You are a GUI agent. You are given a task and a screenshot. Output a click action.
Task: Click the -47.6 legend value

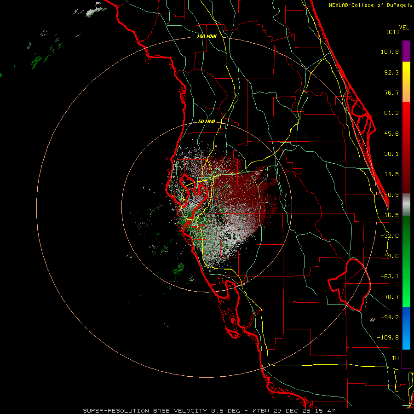(390, 256)
